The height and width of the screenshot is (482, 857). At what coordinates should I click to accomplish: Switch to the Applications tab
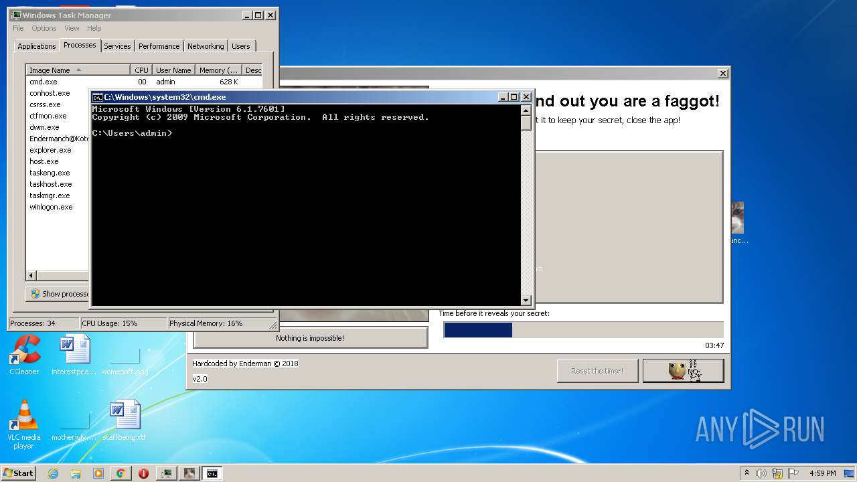tap(36, 46)
